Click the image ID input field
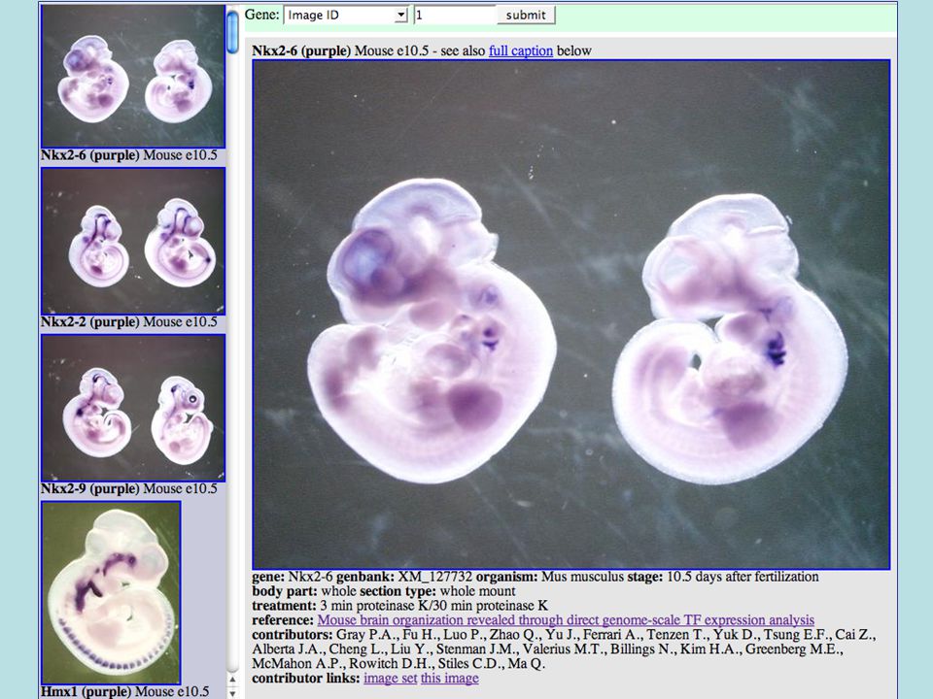Viewport: 933px width, 699px height. coord(455,15)
